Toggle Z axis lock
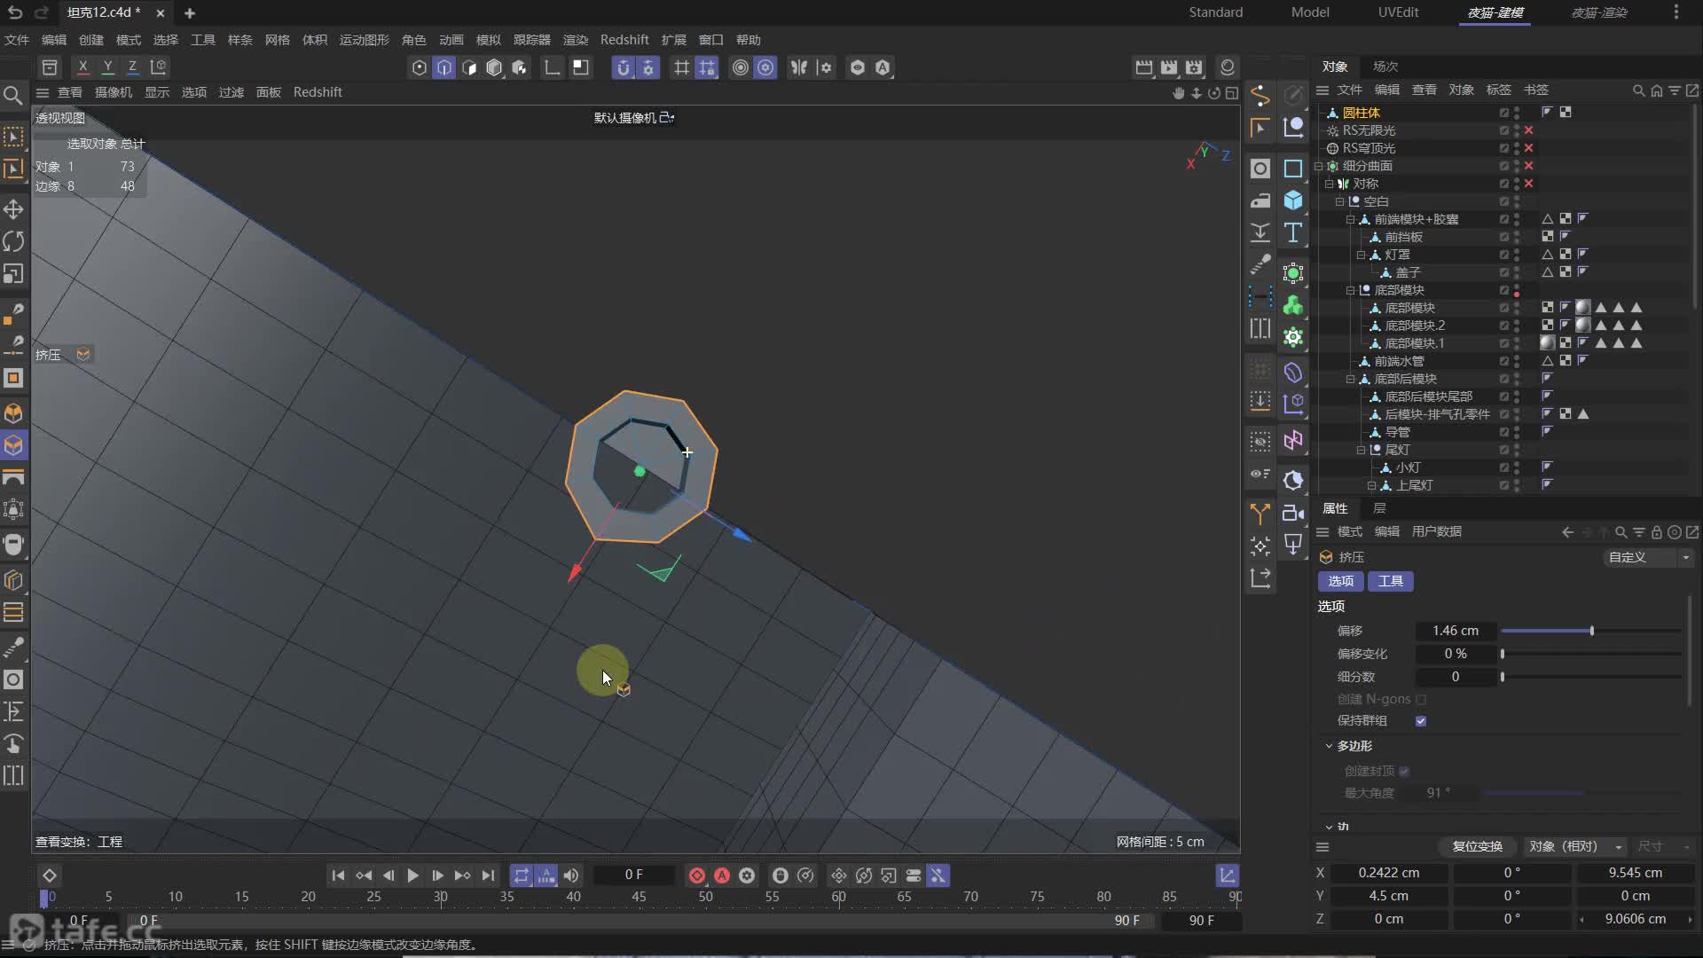 tap(132, 67)
